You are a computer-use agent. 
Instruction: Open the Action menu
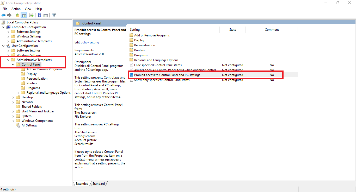tap(16, 9)
